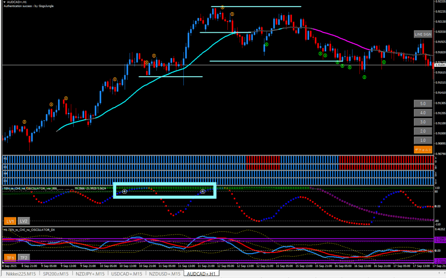This screenshot has width=446, height=278.
Task: Toggle the TF2 timeframe button
Action: 24,258
